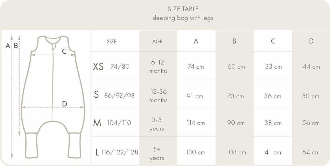The image size is (330, 166).
Task: Click the 73 cm value in column B
Action: [236, 96]
